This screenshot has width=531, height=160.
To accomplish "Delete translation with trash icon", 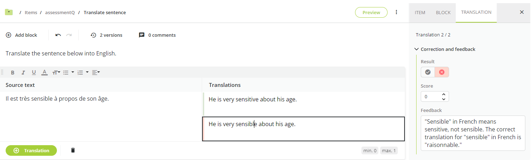I will 73,150.
